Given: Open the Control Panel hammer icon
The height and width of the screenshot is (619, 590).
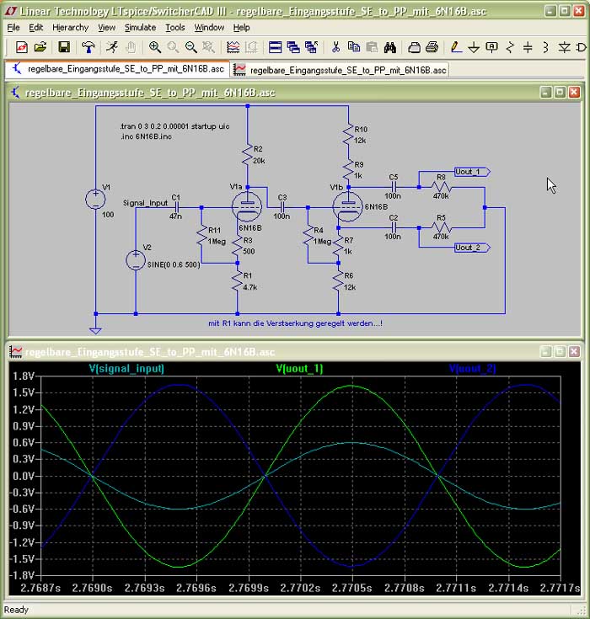Looking at the screenshot, I should (88, 47).
